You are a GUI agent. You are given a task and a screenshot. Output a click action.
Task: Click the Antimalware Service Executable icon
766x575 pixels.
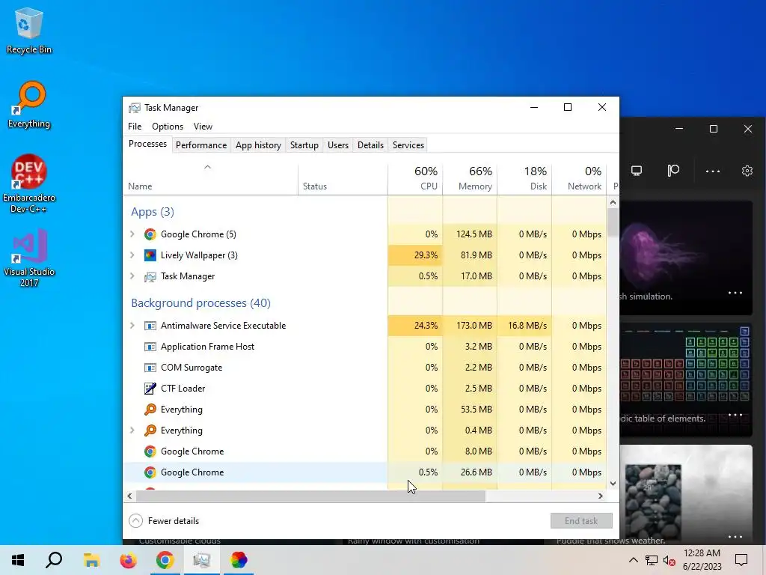pos(150,326)
